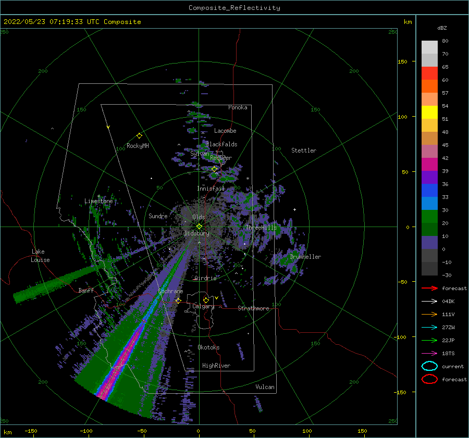Viewport: 469px width, 438px height.
Task: Click the Airdrie town label
Action: tap(205, 278)
